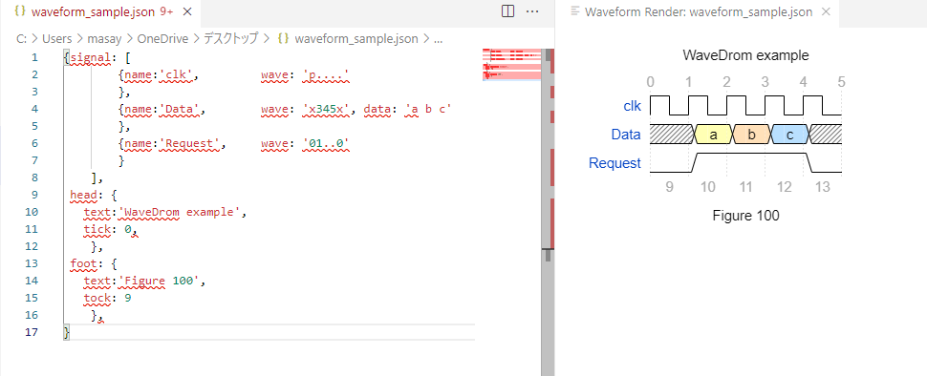The image size is (927, 376).
Task: Click the 'p....' wave string
Action: click(x=325, y=74)
